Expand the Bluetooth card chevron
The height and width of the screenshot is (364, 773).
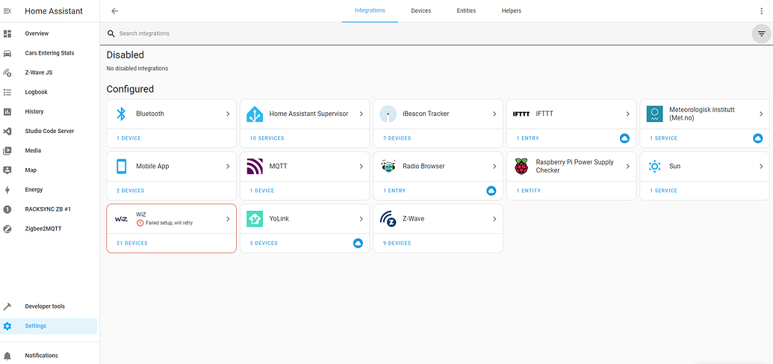(x=228, y=114)
